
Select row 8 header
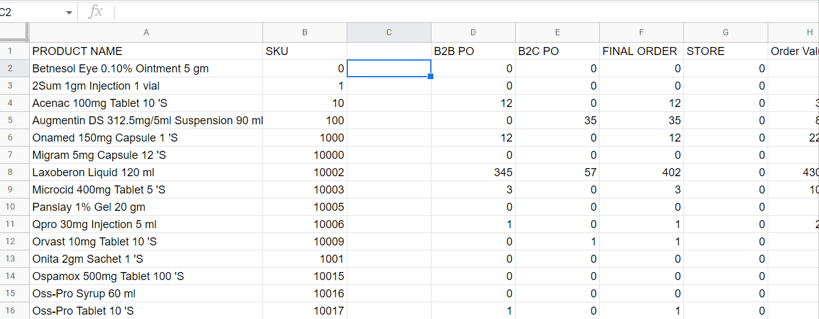tap(14, 172)
